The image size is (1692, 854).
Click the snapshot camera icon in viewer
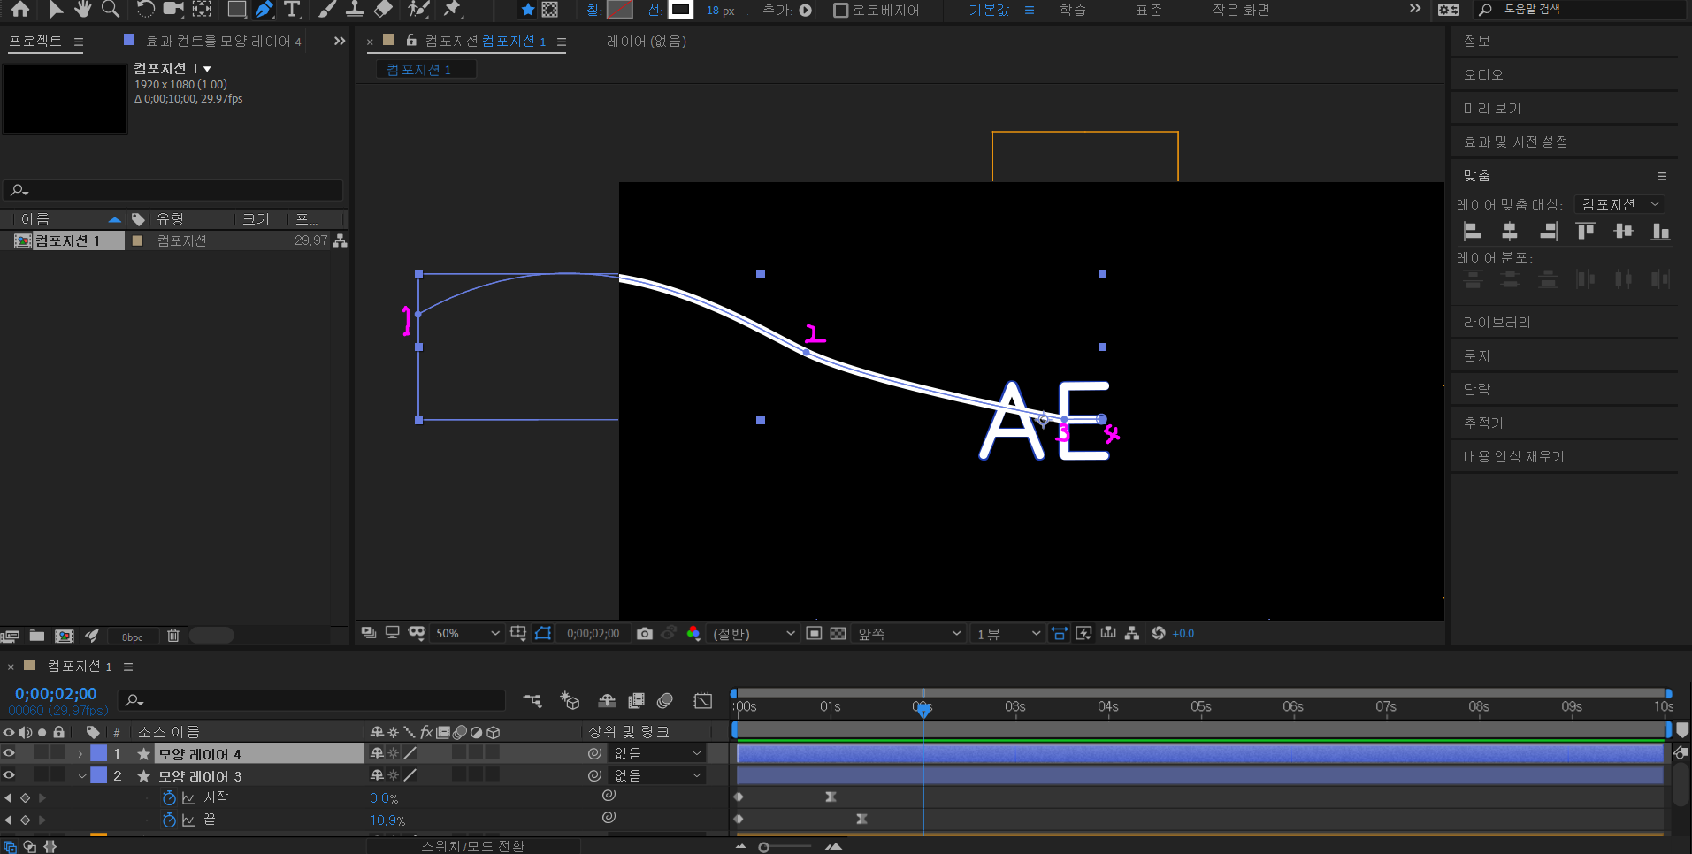pyautogui.click(x=645, y=633)
